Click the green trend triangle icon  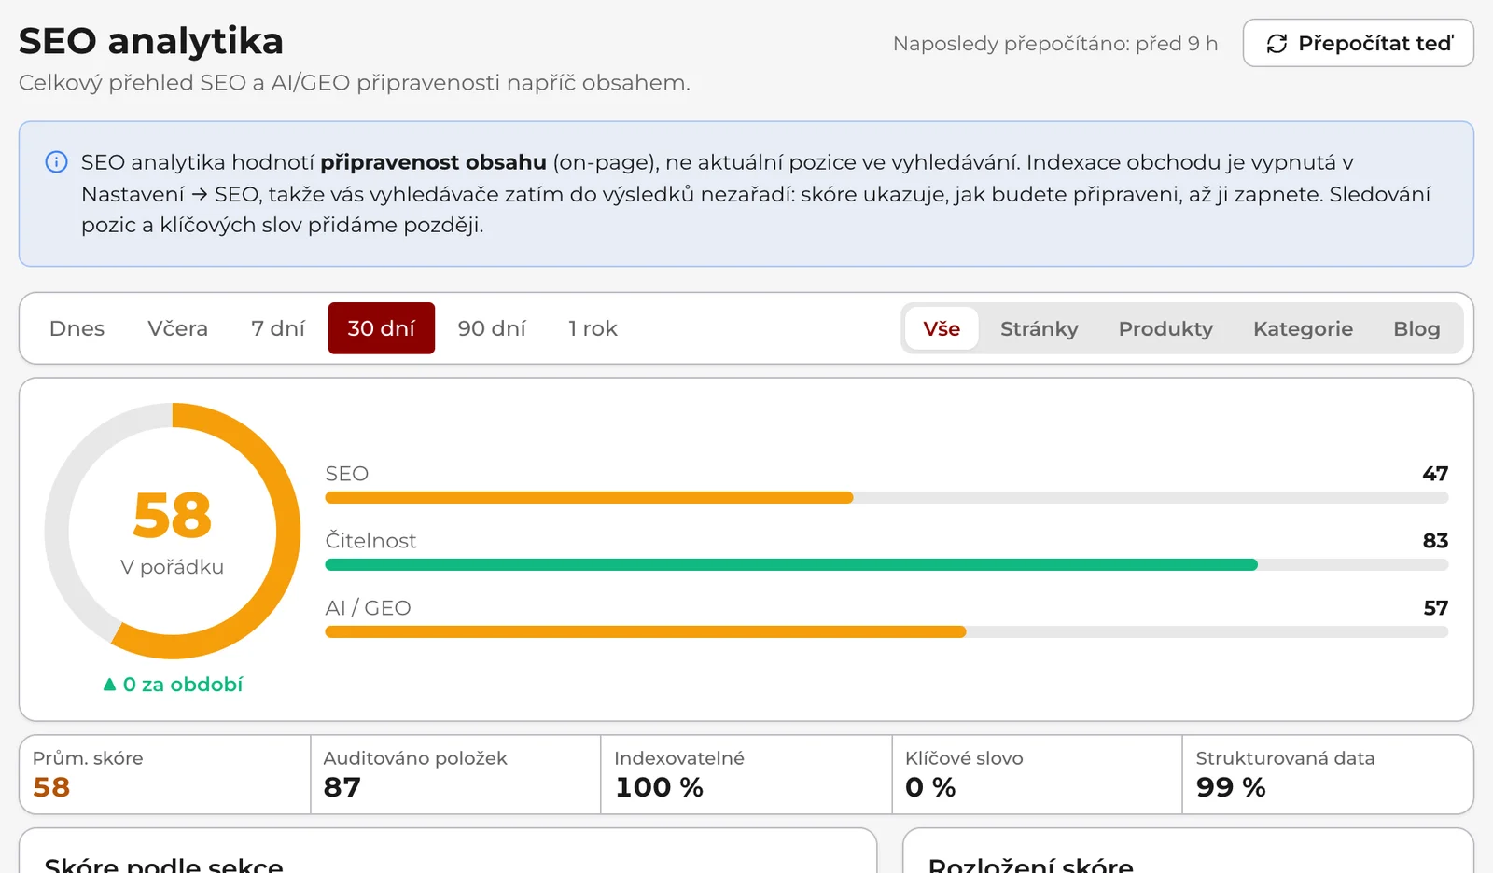pyautogui.click(x=109, y=685)
